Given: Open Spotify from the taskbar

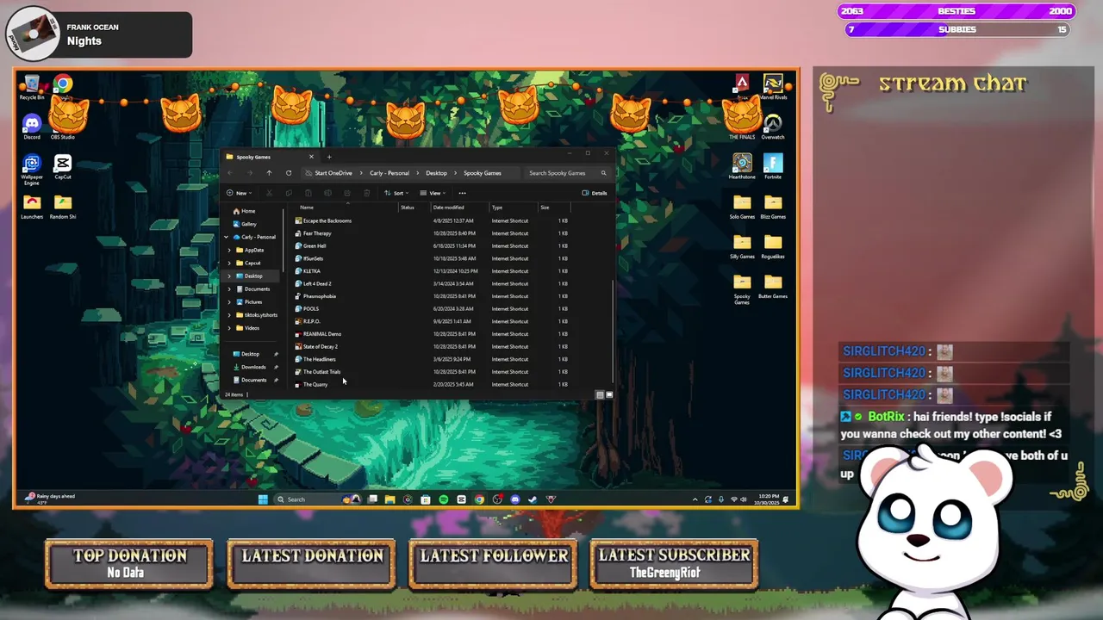Looking at the screenshot, I should pos(444,499).
